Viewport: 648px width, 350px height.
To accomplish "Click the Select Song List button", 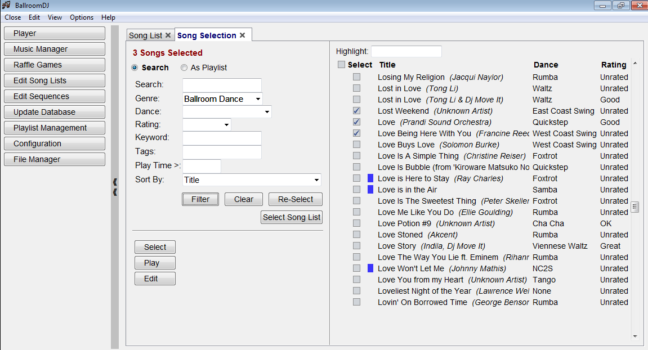I will point(292,217).
